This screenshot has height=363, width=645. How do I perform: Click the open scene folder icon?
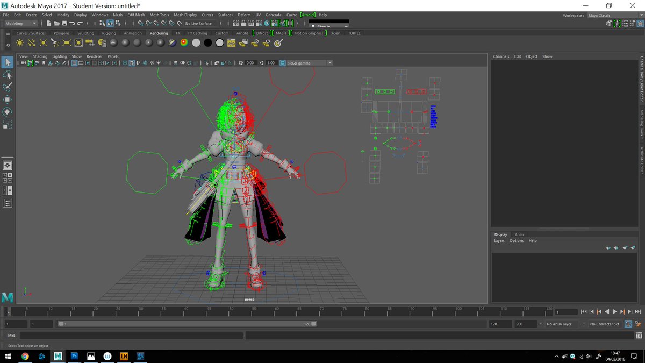(x=56, y=23)
